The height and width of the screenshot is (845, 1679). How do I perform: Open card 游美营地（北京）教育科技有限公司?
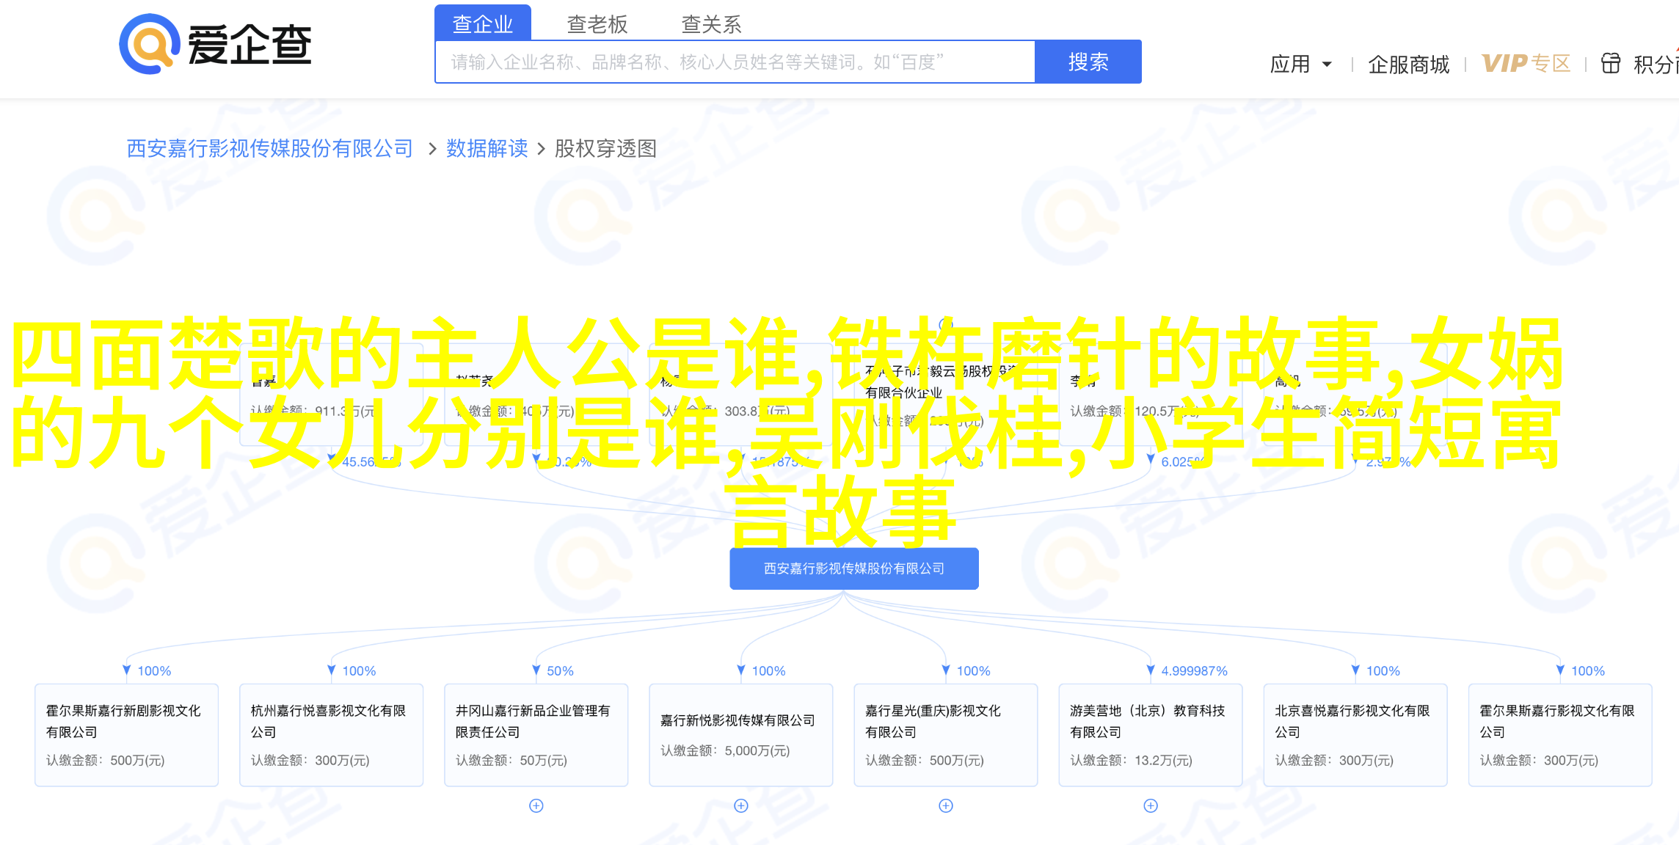click(x=1150, y=735)
